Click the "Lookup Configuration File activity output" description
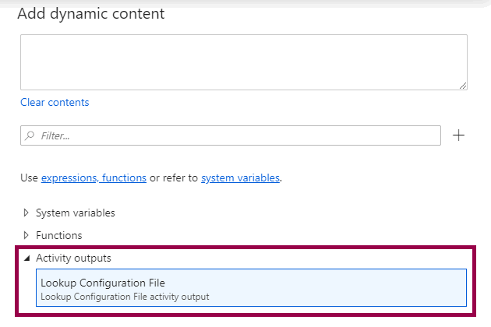Image resolution: width=491 pixels, height=327 pixels. coord(125,297)
